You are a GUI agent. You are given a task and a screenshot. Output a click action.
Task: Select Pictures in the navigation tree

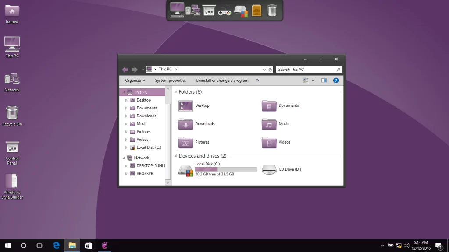pyautogui.click(x=143, y=132)
